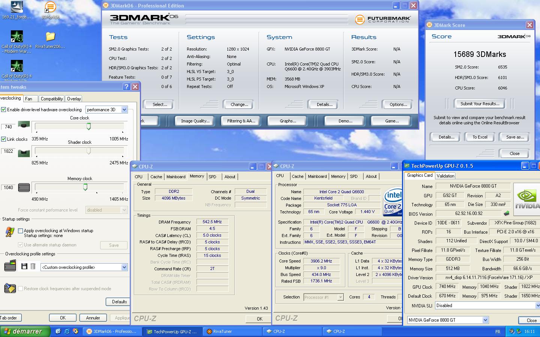The image size is (540, 337).
Task: Open the Cache tab in CPU-Z CPU window
Action: [298, 176]
